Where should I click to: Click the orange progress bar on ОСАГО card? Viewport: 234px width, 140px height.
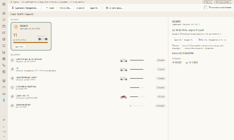31,42
